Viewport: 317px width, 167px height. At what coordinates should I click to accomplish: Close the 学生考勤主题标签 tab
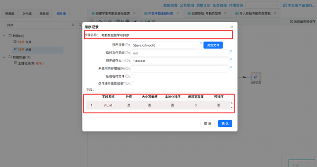pos(177,13)
